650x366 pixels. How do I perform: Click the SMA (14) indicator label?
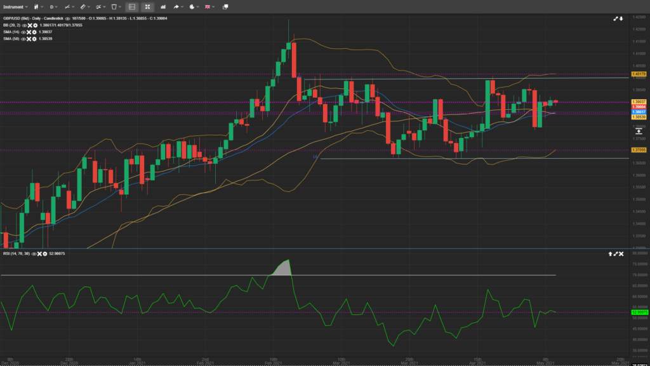coord(11,32)
